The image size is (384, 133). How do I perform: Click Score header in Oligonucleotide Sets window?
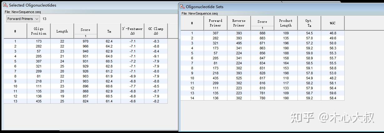[262, 22]
